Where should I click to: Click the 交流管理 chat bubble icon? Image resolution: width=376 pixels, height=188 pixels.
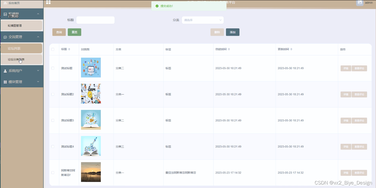[5, 37]
